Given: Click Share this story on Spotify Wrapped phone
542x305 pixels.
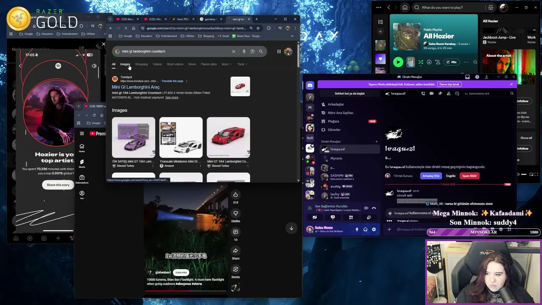Looking at the screenshot, I should pyautogui.click(x=58, y=185).
